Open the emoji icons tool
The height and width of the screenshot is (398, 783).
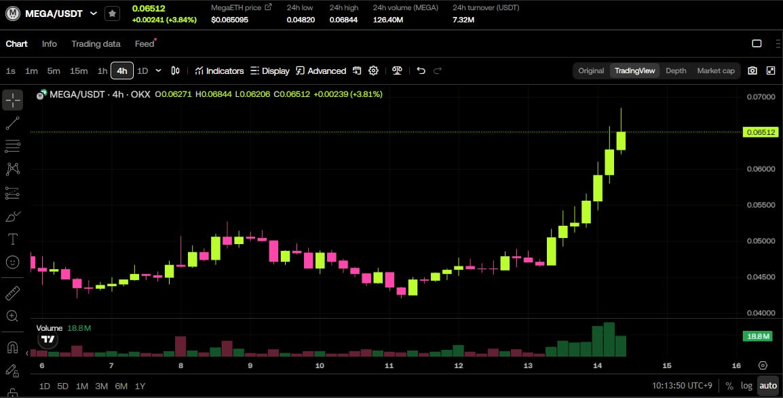pos(12,262)
